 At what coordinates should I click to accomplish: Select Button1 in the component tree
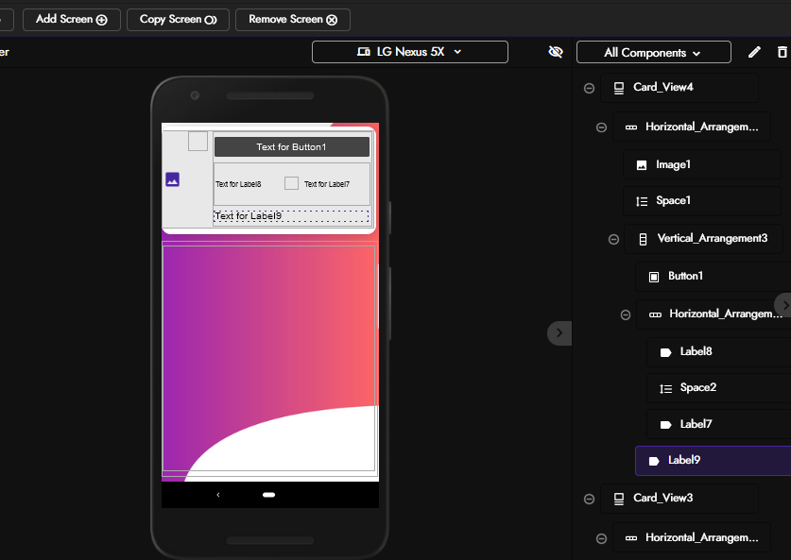(685, 276)
